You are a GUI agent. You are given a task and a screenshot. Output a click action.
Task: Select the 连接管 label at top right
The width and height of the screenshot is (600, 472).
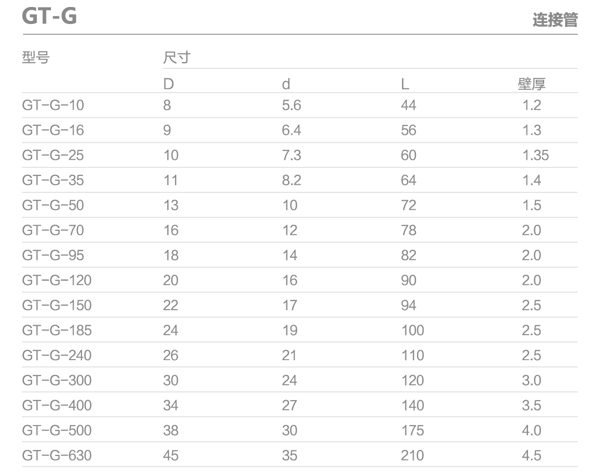(555, 20)
